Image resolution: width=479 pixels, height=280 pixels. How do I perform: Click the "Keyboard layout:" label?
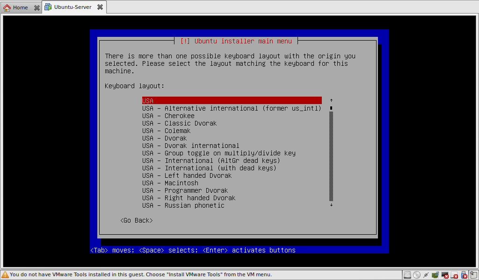click(134, 86)
